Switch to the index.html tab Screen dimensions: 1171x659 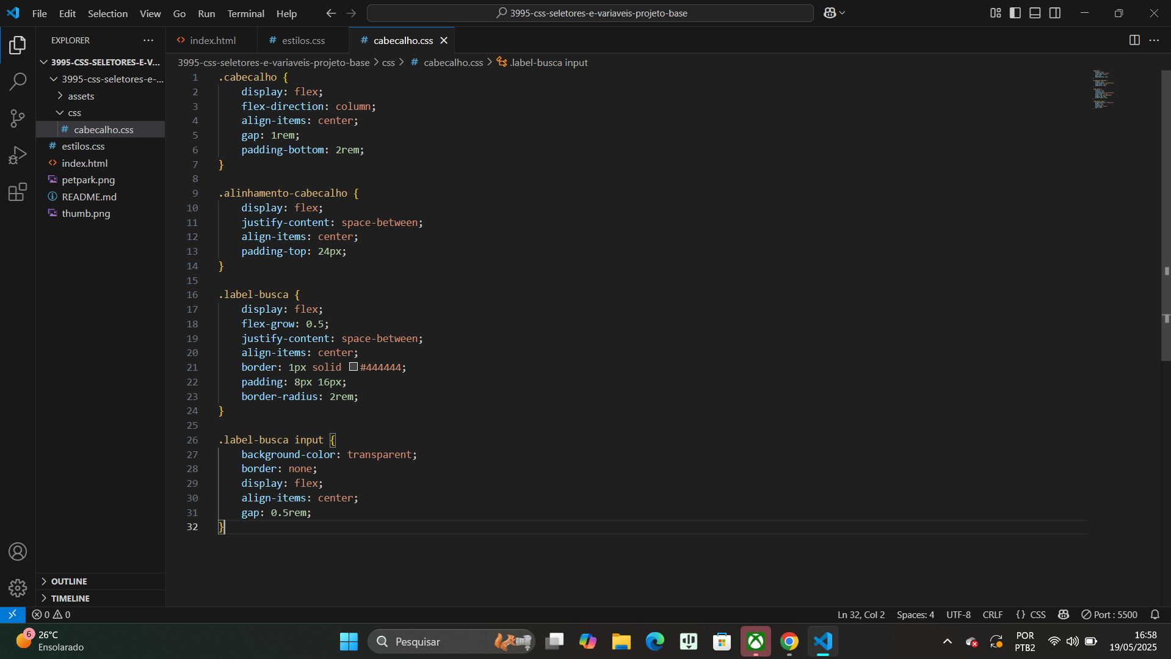[212, 40]
